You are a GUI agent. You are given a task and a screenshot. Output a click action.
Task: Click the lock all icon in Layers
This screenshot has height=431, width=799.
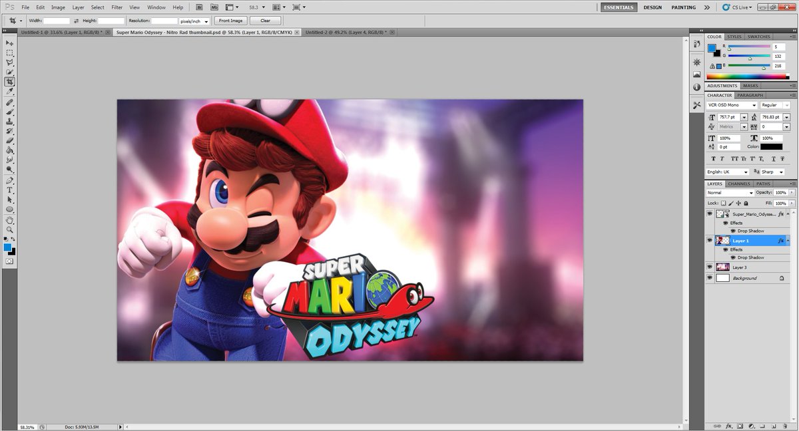click(746, 203)
